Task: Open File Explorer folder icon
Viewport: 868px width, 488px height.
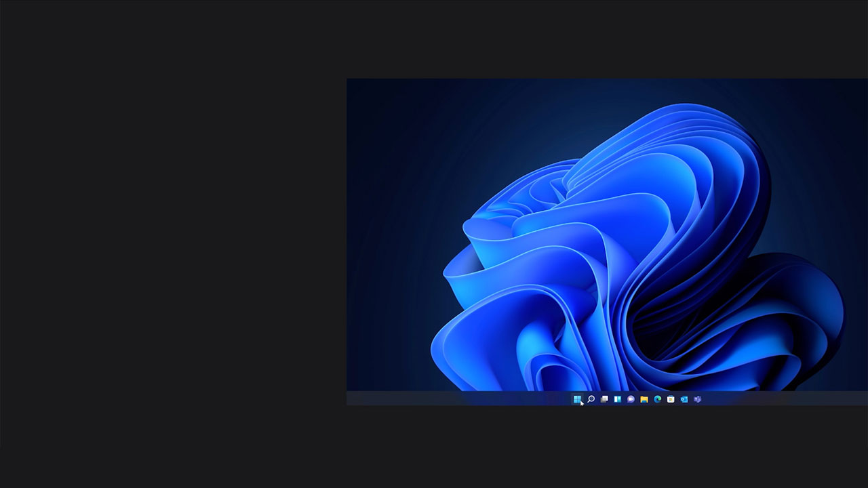Action: 644,399
